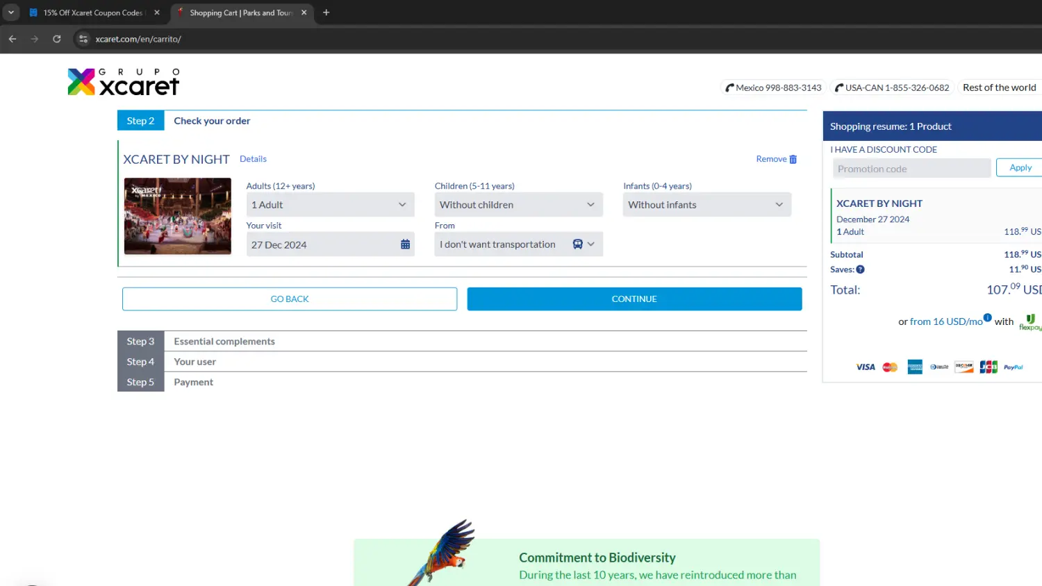Open the Infants quantity dropdown
The height and width of the screenshot is (586, 1042).
pyautogui.click(x=706, y=205)
